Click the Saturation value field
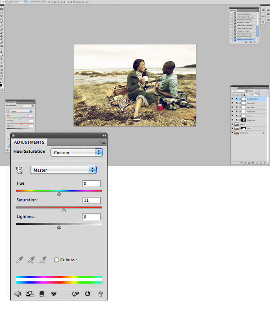The height and width of the screenshot is (311, 270). tap(91, 200)
